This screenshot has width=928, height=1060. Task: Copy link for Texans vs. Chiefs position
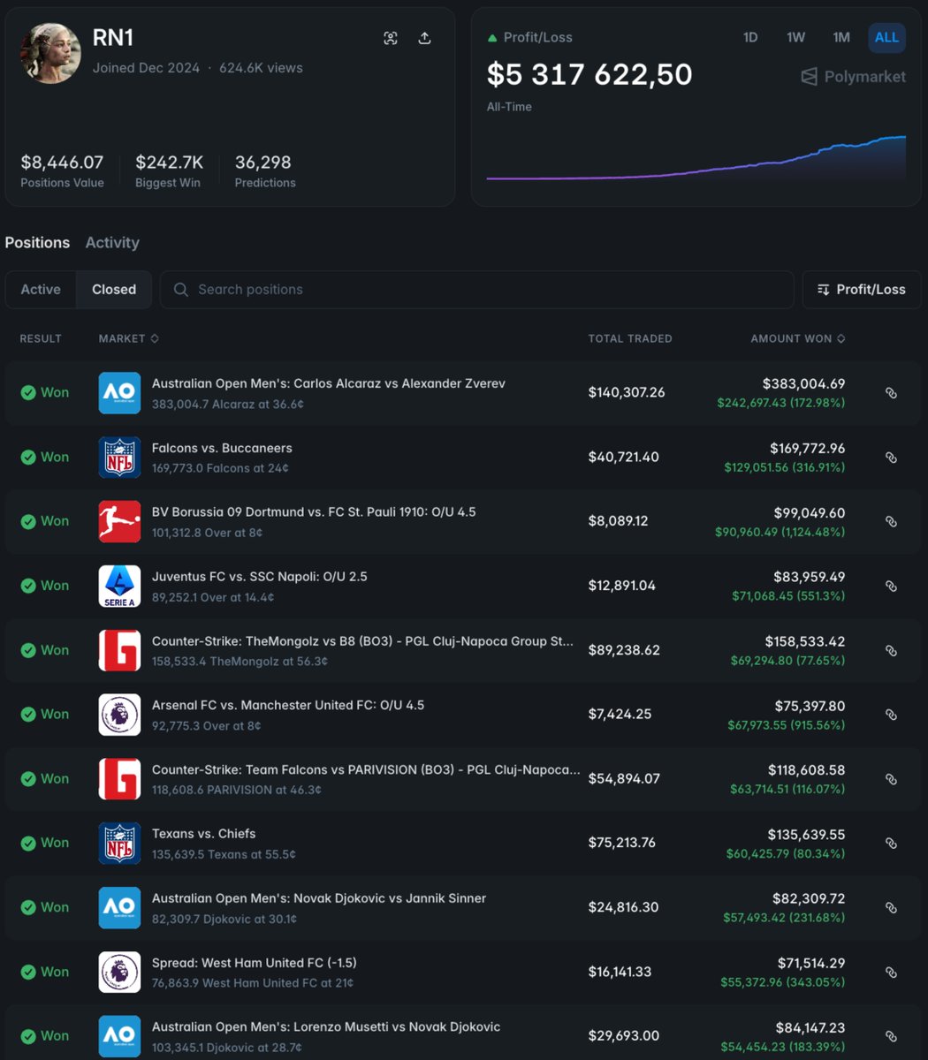(x=891, y=844)
